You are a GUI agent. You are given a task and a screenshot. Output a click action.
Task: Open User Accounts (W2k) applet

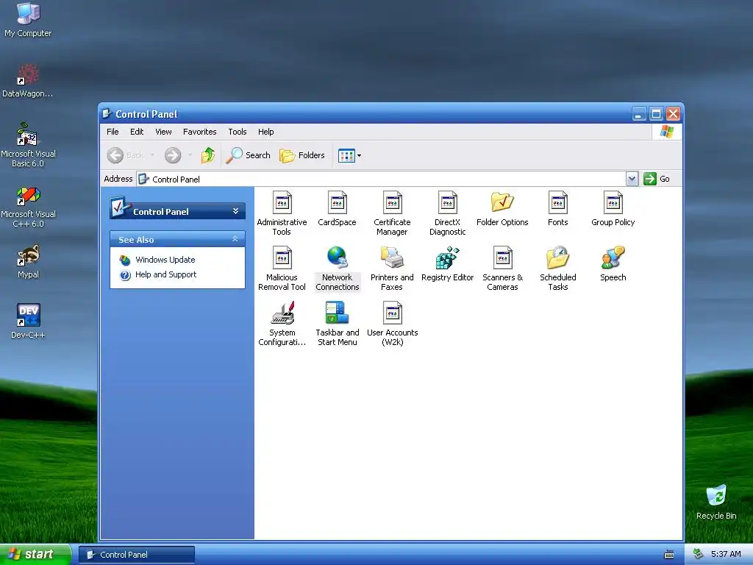393,324
